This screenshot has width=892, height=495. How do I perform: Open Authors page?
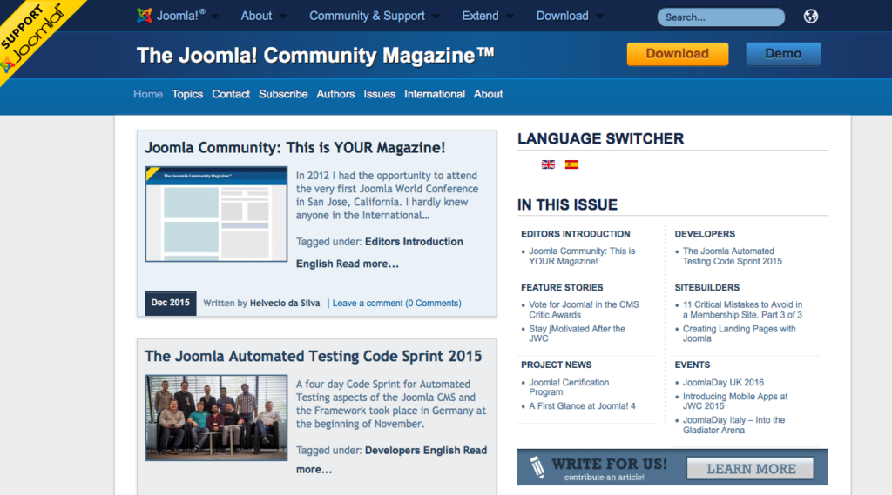tap(335, 94)
